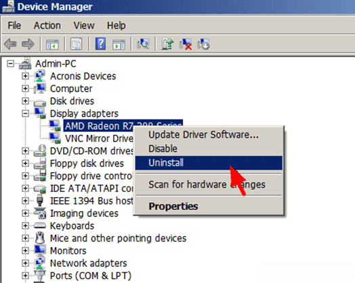The image size is (355, 283).
Task: Click the update driver software toolbar icon
Action: [x=167, y=43]
